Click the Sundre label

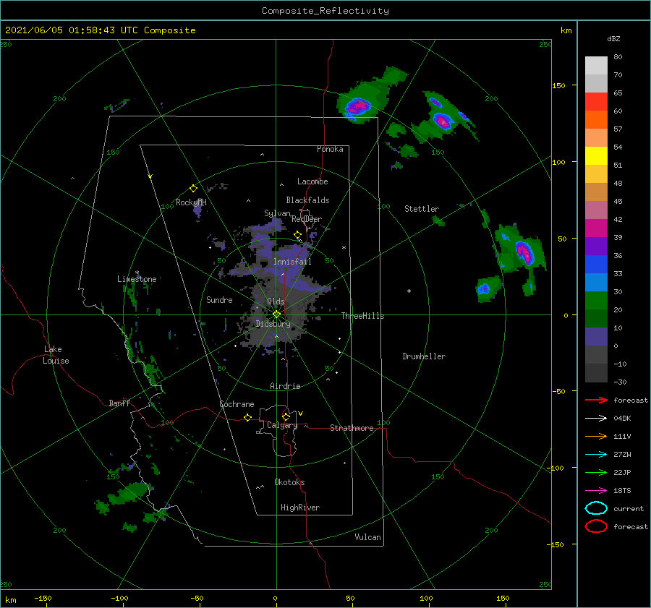[x=219, y=299]
